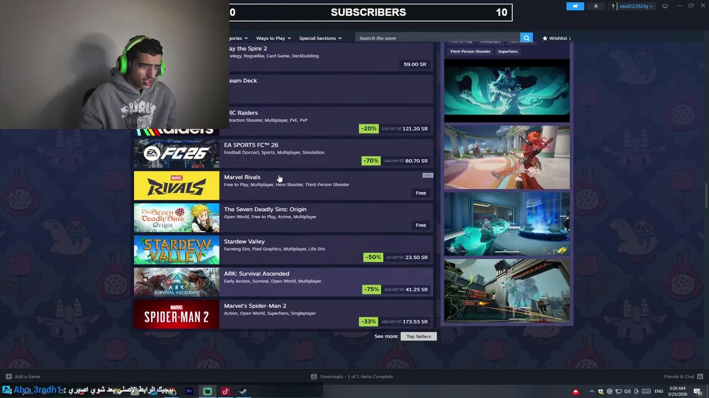The image size is (709, 398).
Task: Click the Add a Game plus icon
Action: pos(8,376)
